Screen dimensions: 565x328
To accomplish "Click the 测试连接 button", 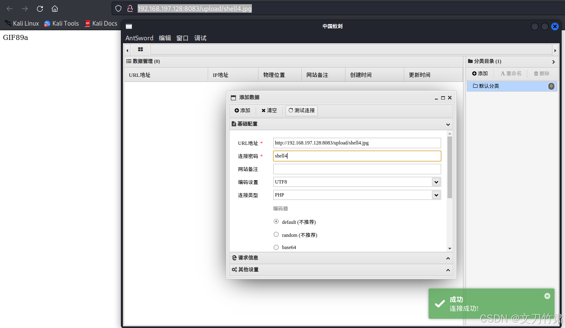I will coord(301,110).
